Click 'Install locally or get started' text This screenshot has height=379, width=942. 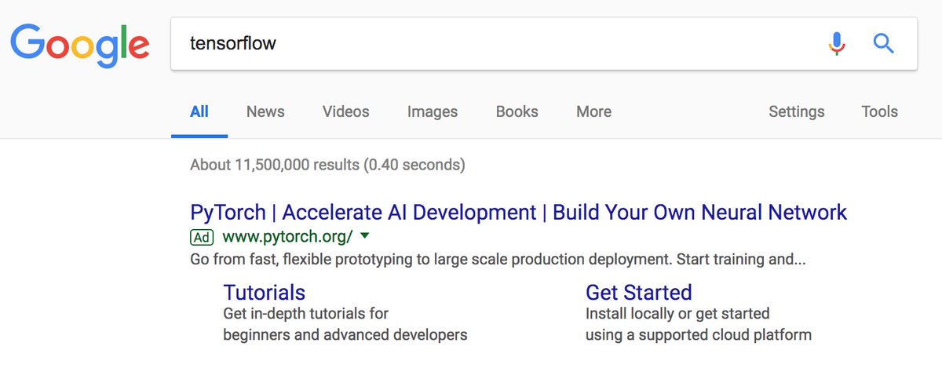point(677,314)
